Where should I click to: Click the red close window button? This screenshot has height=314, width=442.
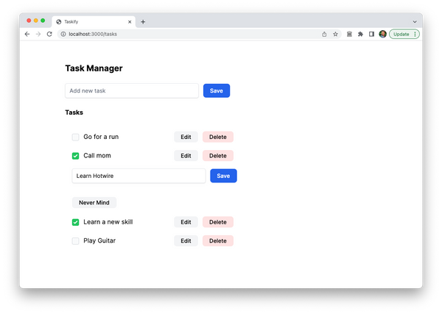click(29, 21)
